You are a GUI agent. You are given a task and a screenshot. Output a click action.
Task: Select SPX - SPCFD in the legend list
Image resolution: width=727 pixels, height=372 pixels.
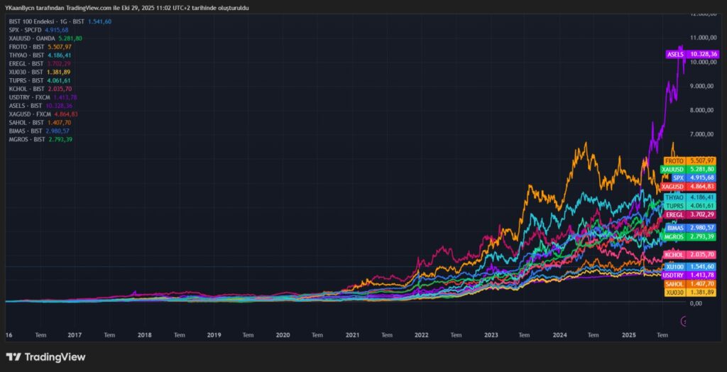click(x=26, y=30)
